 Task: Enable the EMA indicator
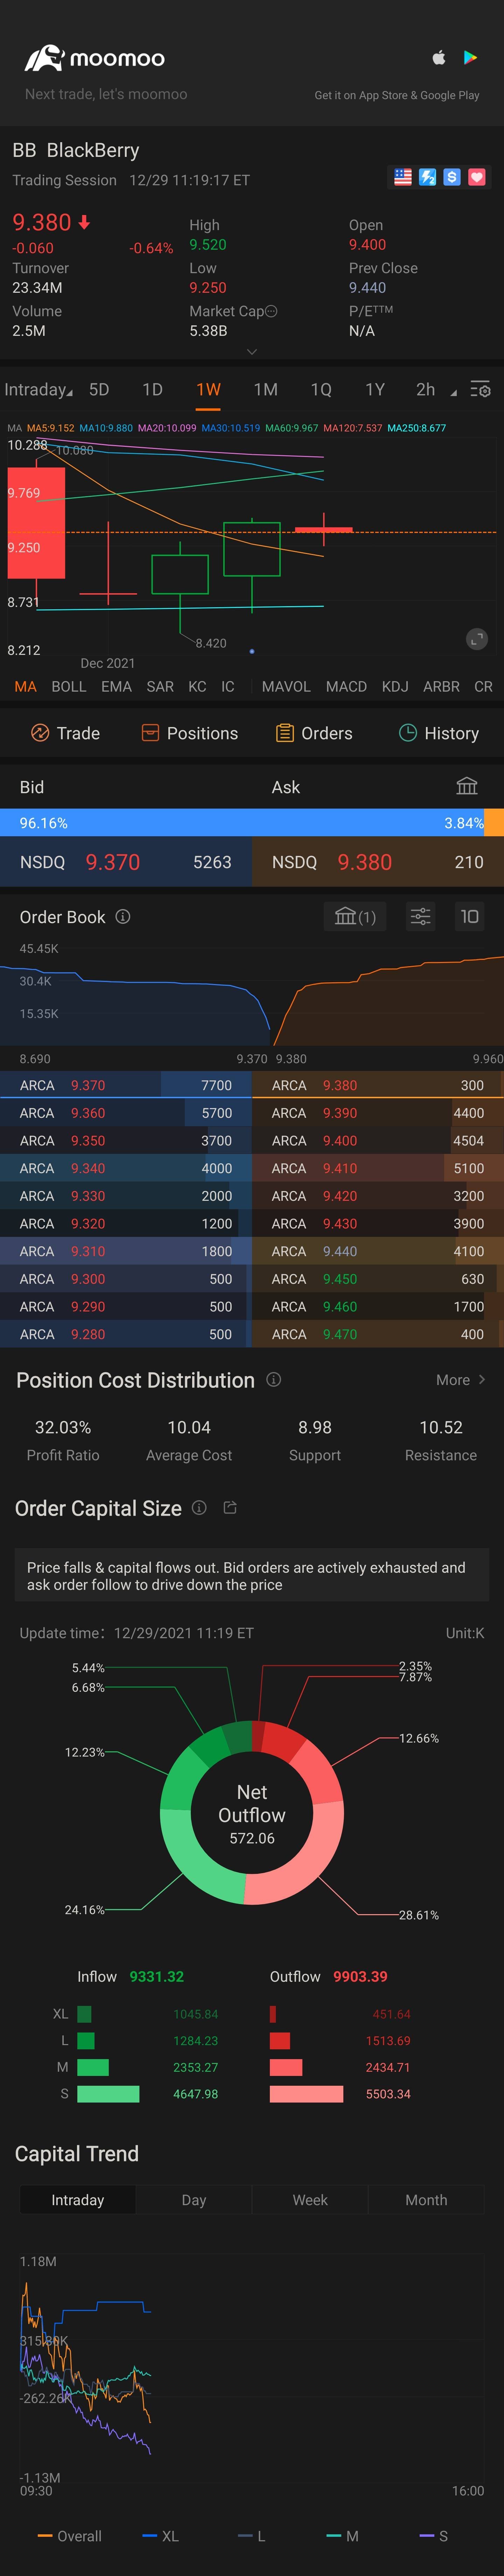coord(116,687)
